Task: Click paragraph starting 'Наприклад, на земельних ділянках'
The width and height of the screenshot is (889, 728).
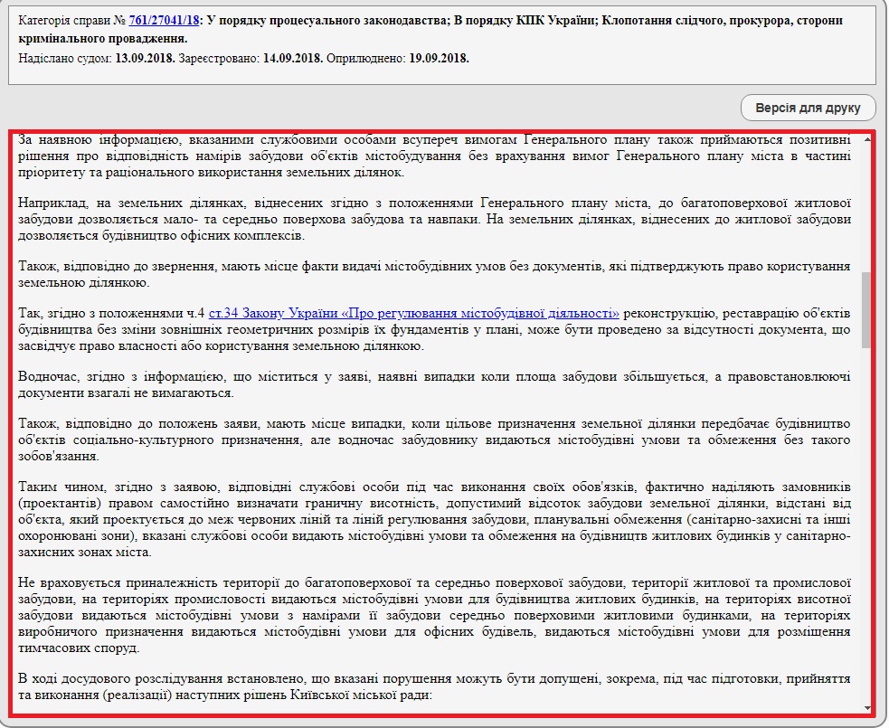Action: tap(434, 220)
